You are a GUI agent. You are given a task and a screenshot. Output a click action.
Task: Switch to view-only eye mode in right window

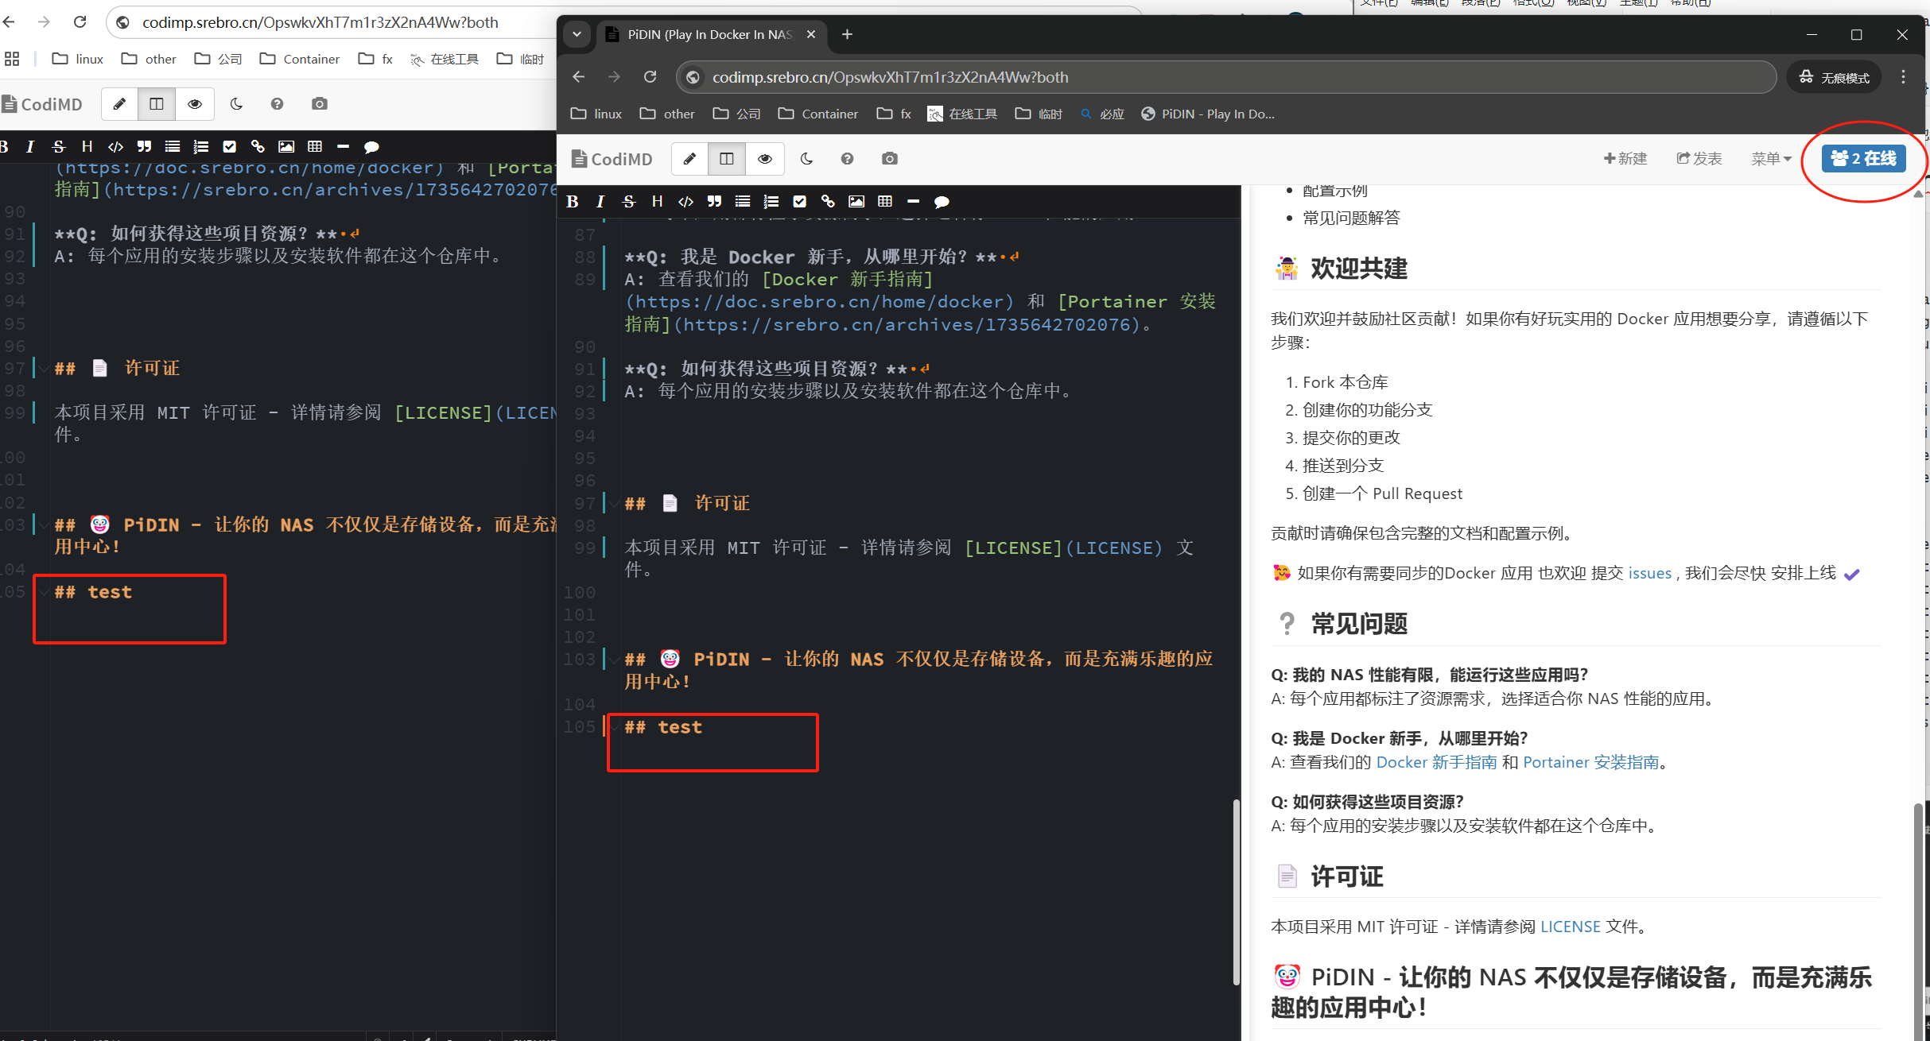[765, 159]
